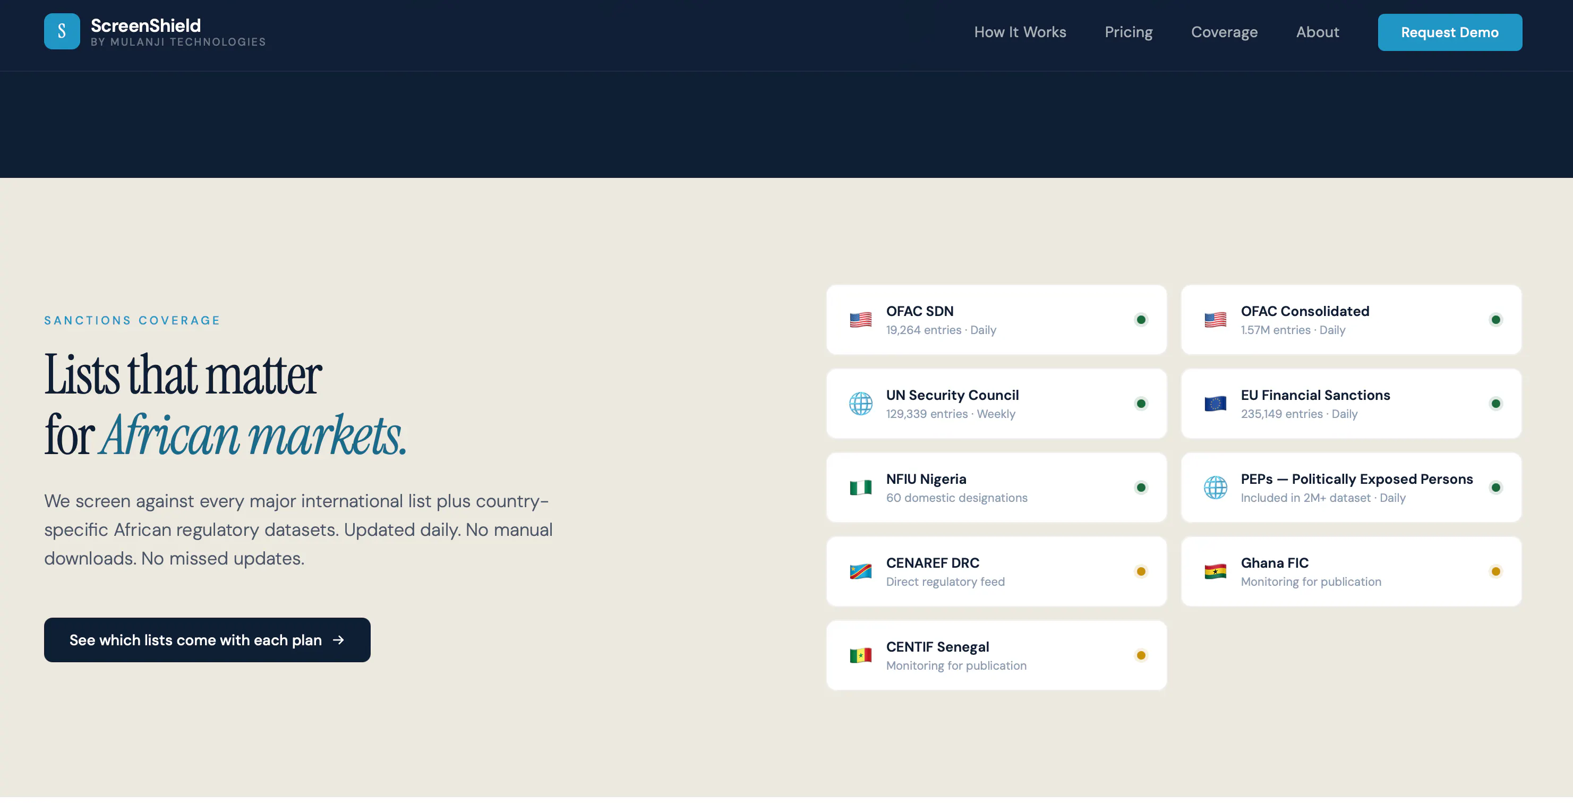Select the CENTIF Senegal card title
1573x803 pixels.
937,647
